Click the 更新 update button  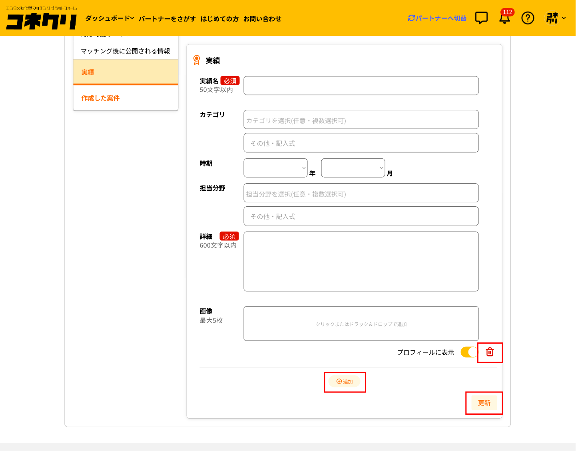tap(484, 403)
